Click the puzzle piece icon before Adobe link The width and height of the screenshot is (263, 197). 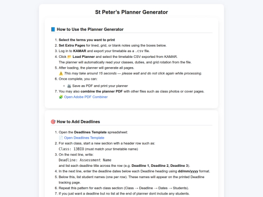(x=61, y=97)
